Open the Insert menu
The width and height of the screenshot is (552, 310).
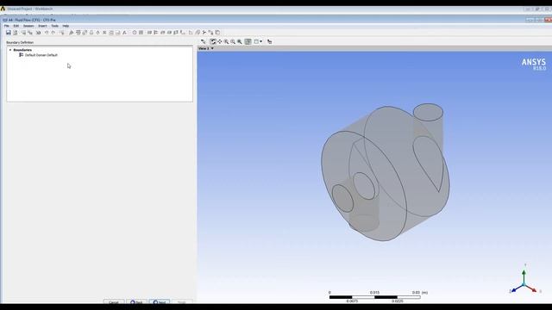tap(42, 26)
